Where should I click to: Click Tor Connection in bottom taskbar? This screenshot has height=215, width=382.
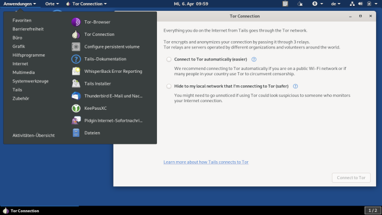pyautogui.click(x=21, y=211)
